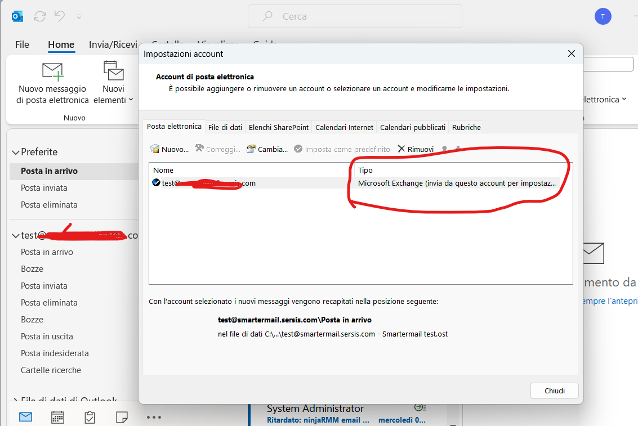Image resolution: width=638 pixels, height=426 pixels.
Task: Switch to Tasks view clipboard icon
Action: [90, 417]
